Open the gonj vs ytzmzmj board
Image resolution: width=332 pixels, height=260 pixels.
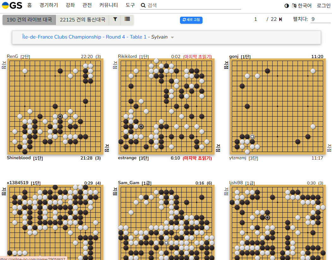click(277, 106)
